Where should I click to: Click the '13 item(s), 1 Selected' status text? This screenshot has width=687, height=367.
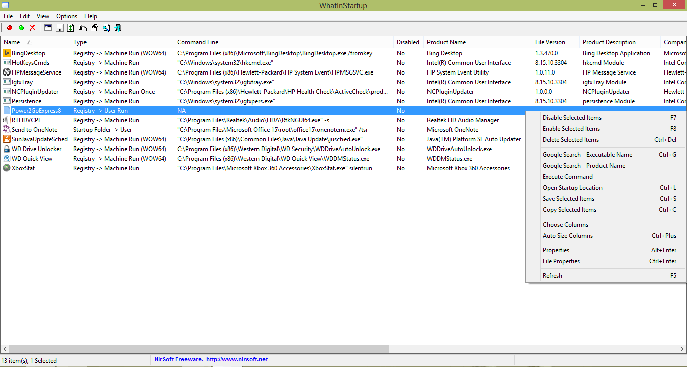29,361
